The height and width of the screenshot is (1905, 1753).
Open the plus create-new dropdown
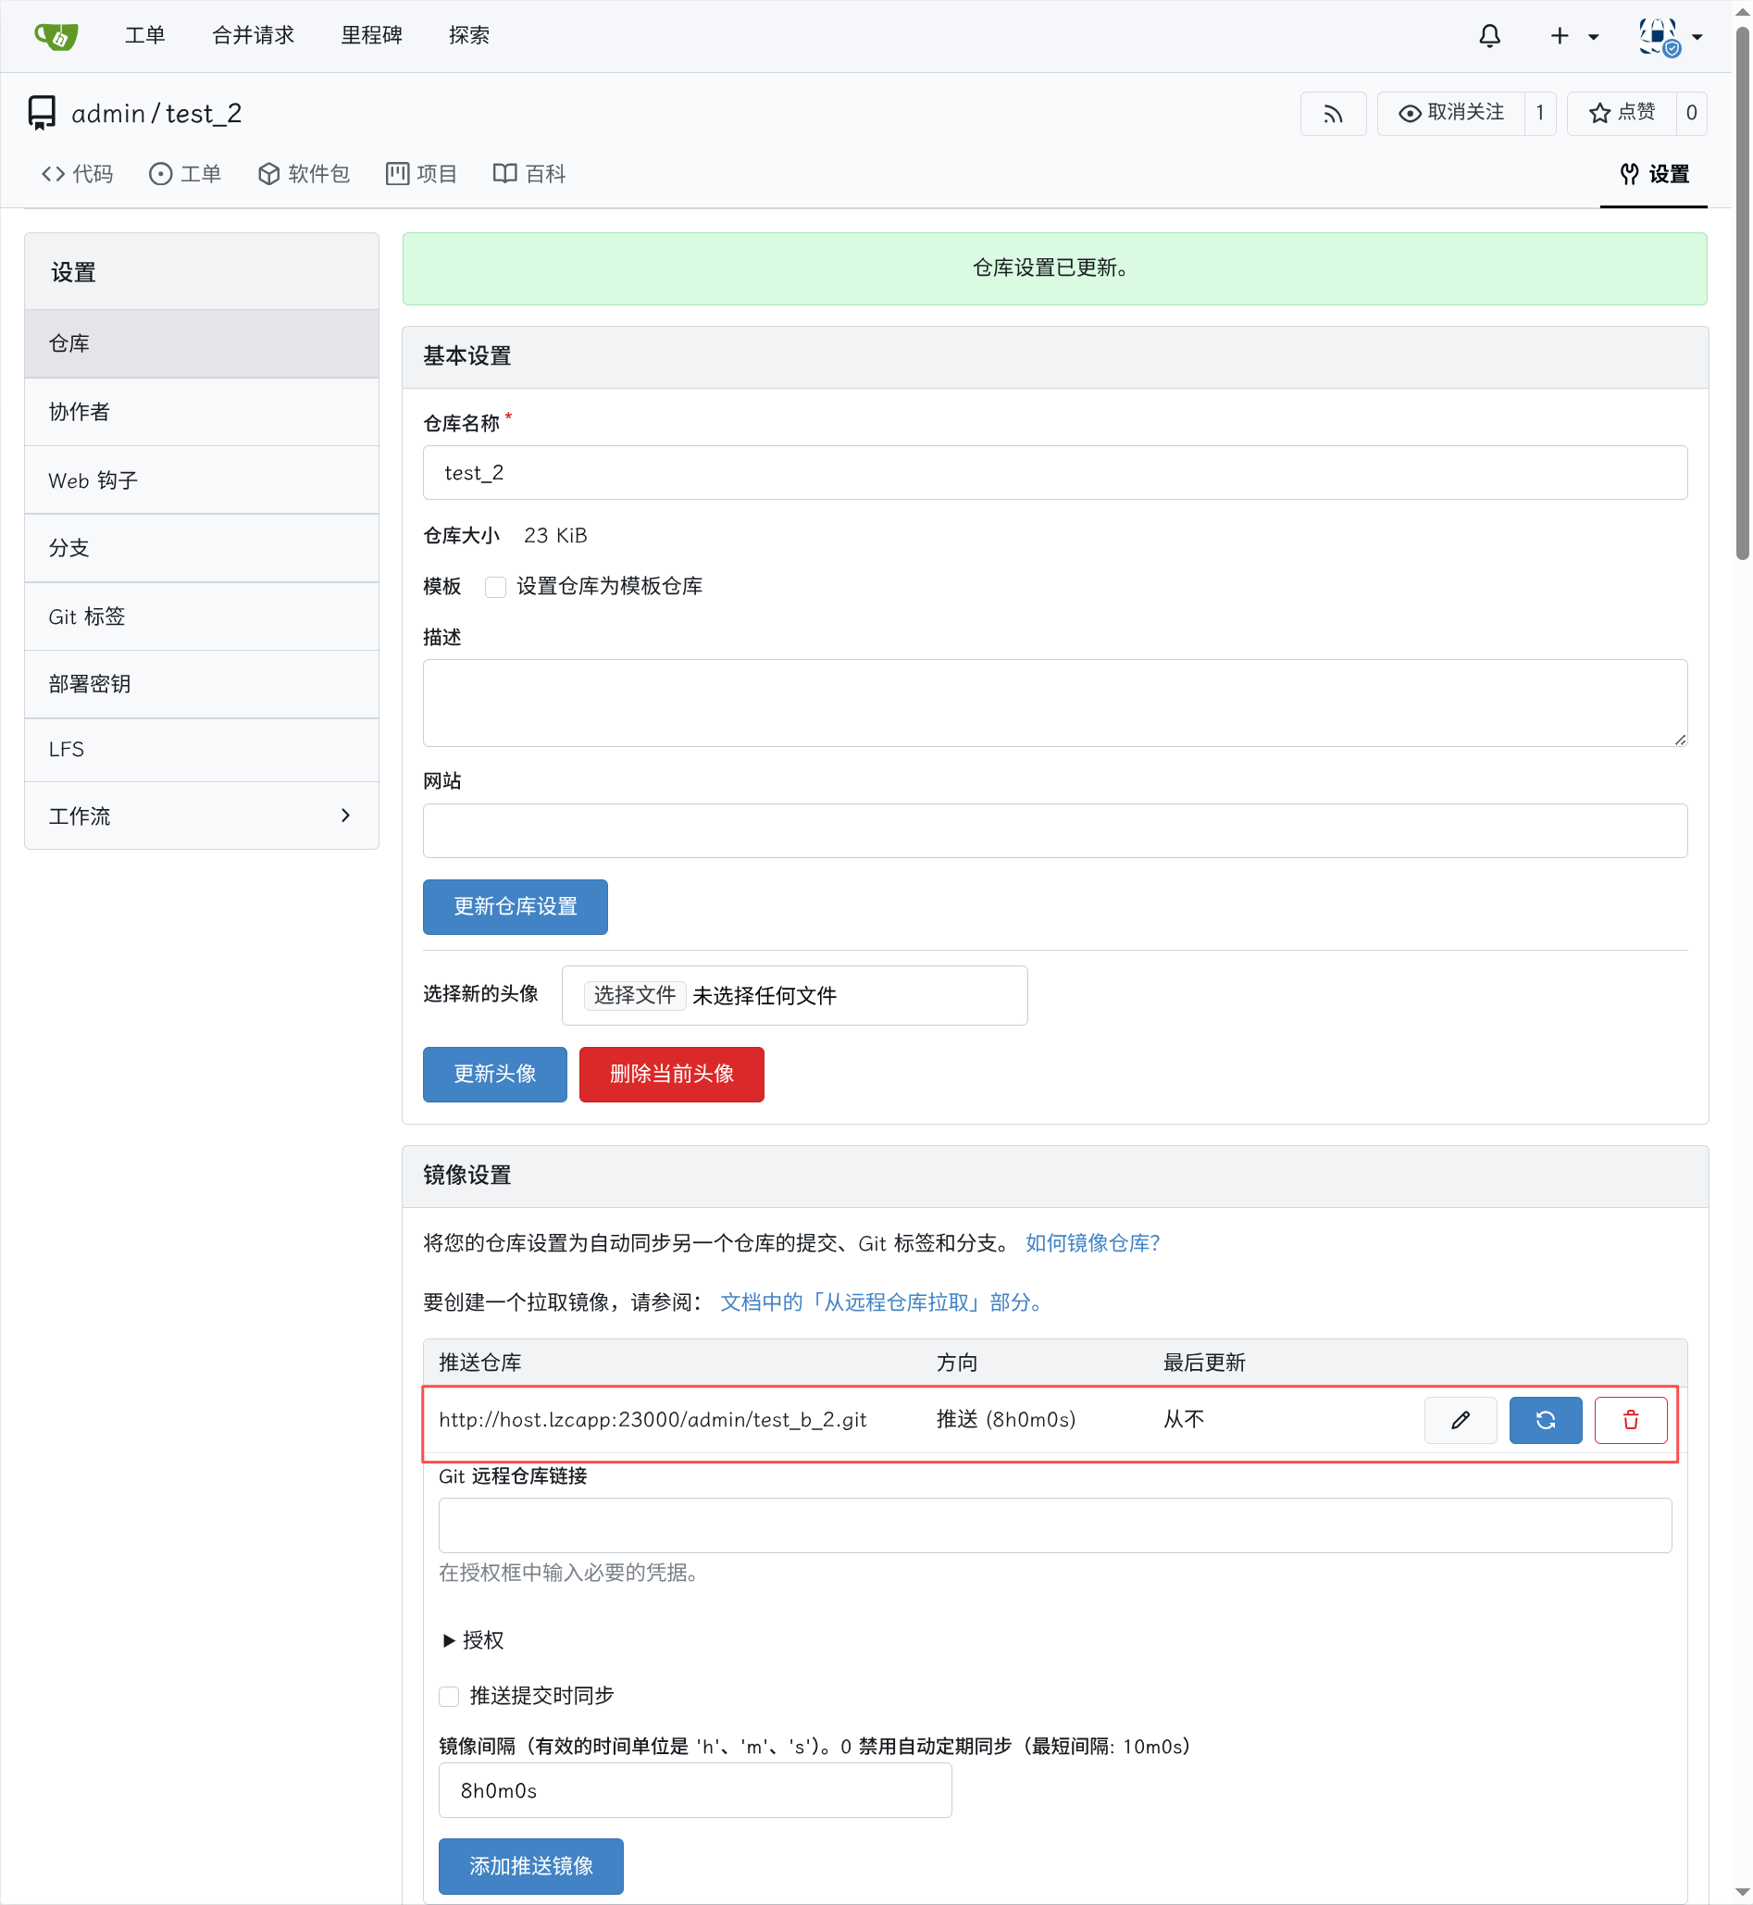tap(1573, 36)
